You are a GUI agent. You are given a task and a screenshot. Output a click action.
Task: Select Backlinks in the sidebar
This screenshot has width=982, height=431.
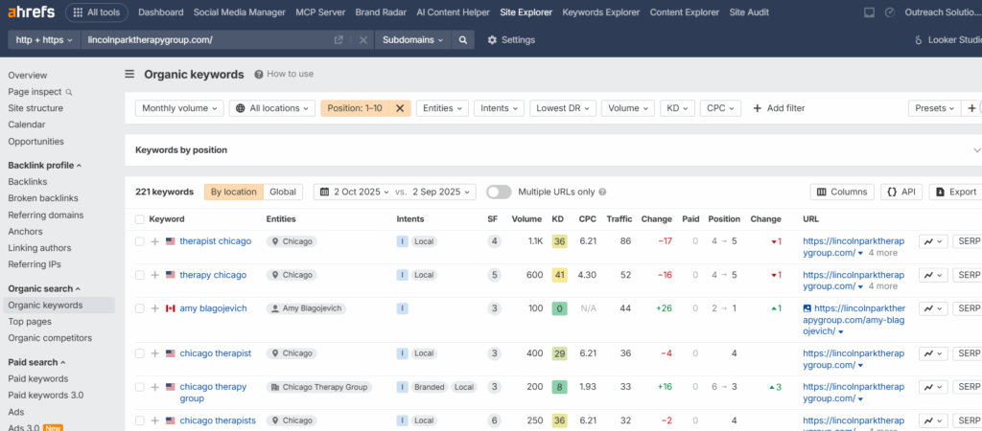tap(28, 182)
